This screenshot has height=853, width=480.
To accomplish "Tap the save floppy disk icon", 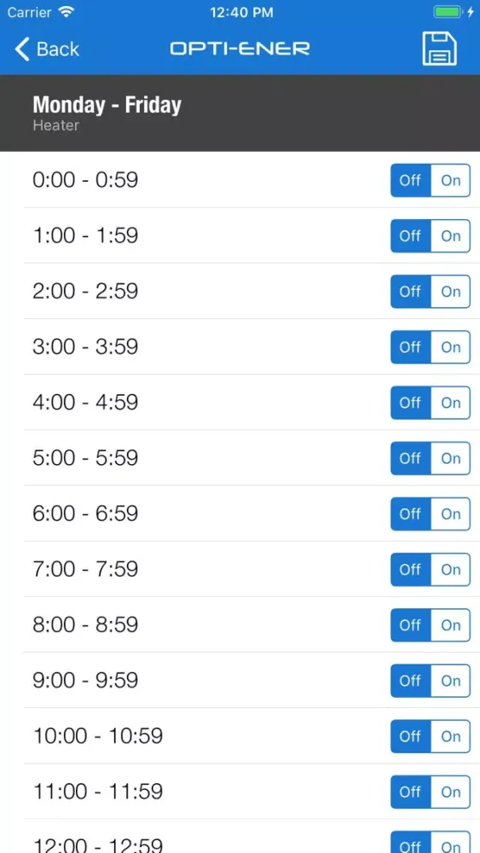I will 439,49.
